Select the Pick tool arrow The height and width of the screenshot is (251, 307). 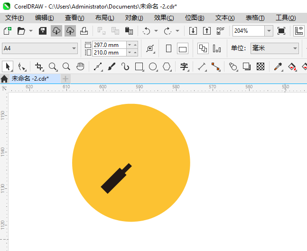pyautogui.click(x=8, y=66)
